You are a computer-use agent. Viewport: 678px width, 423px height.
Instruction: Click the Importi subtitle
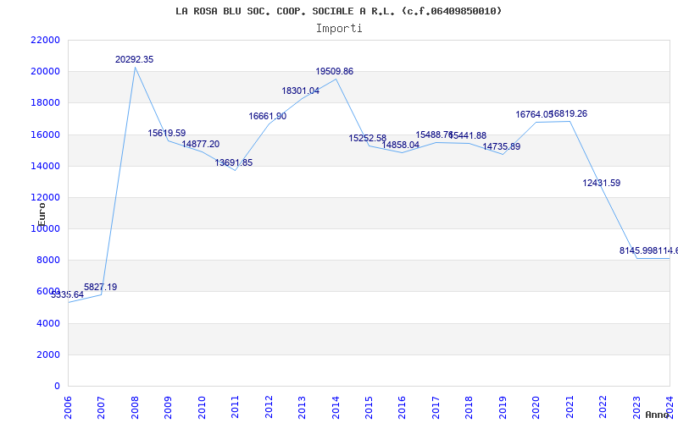339,29
